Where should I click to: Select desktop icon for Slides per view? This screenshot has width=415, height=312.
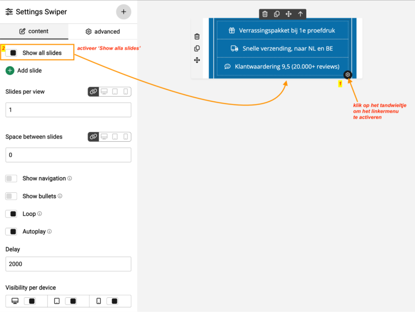tap(104, 92)
